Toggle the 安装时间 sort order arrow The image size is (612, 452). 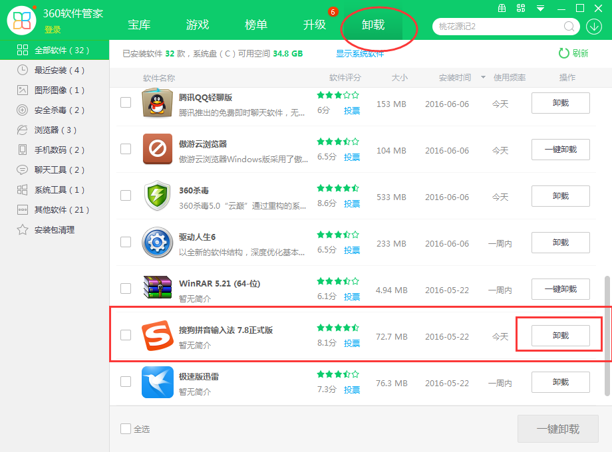click(x=482, y=78)
